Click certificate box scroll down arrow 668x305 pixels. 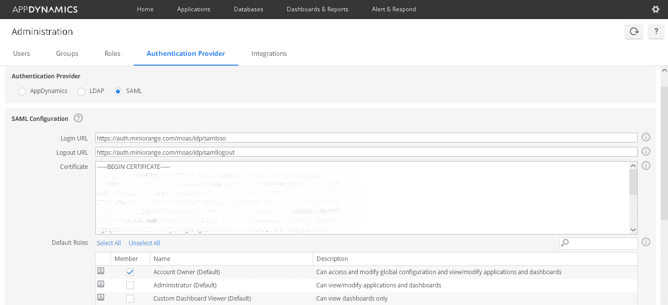coord(633,230)
